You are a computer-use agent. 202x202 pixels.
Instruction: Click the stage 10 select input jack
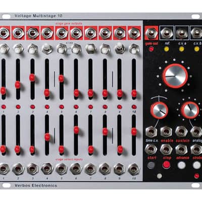coord(134,169)
